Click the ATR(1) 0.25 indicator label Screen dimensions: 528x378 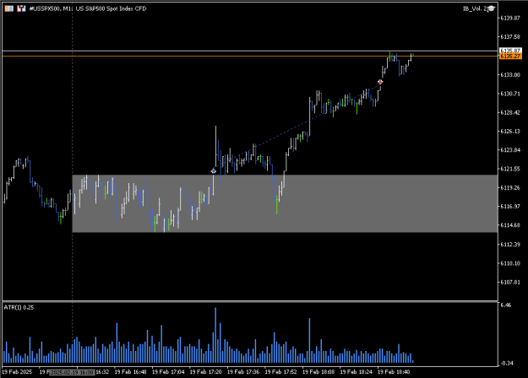[19, 307]
